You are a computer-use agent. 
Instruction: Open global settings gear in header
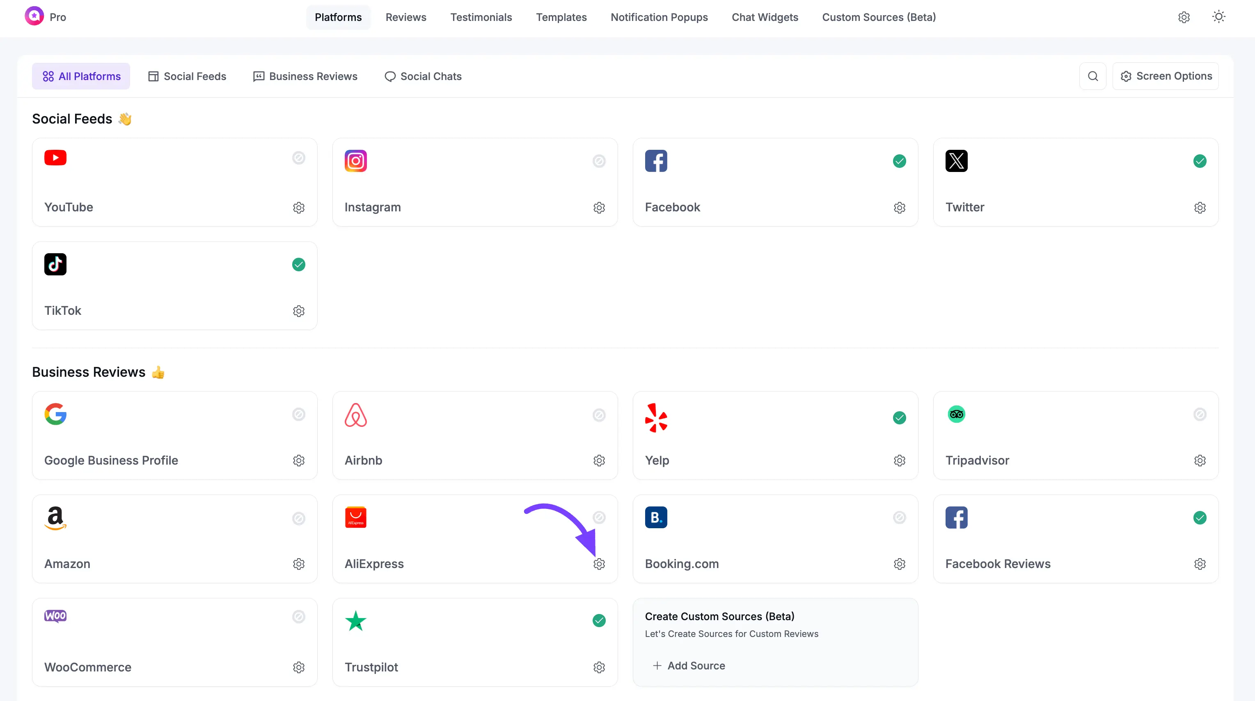[x=1184, y=17]
